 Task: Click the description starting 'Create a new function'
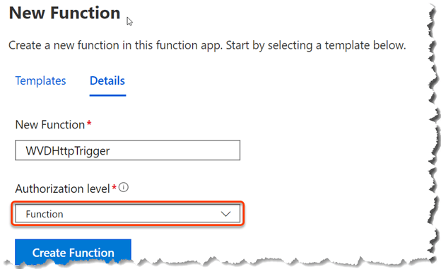coord(207,45)
